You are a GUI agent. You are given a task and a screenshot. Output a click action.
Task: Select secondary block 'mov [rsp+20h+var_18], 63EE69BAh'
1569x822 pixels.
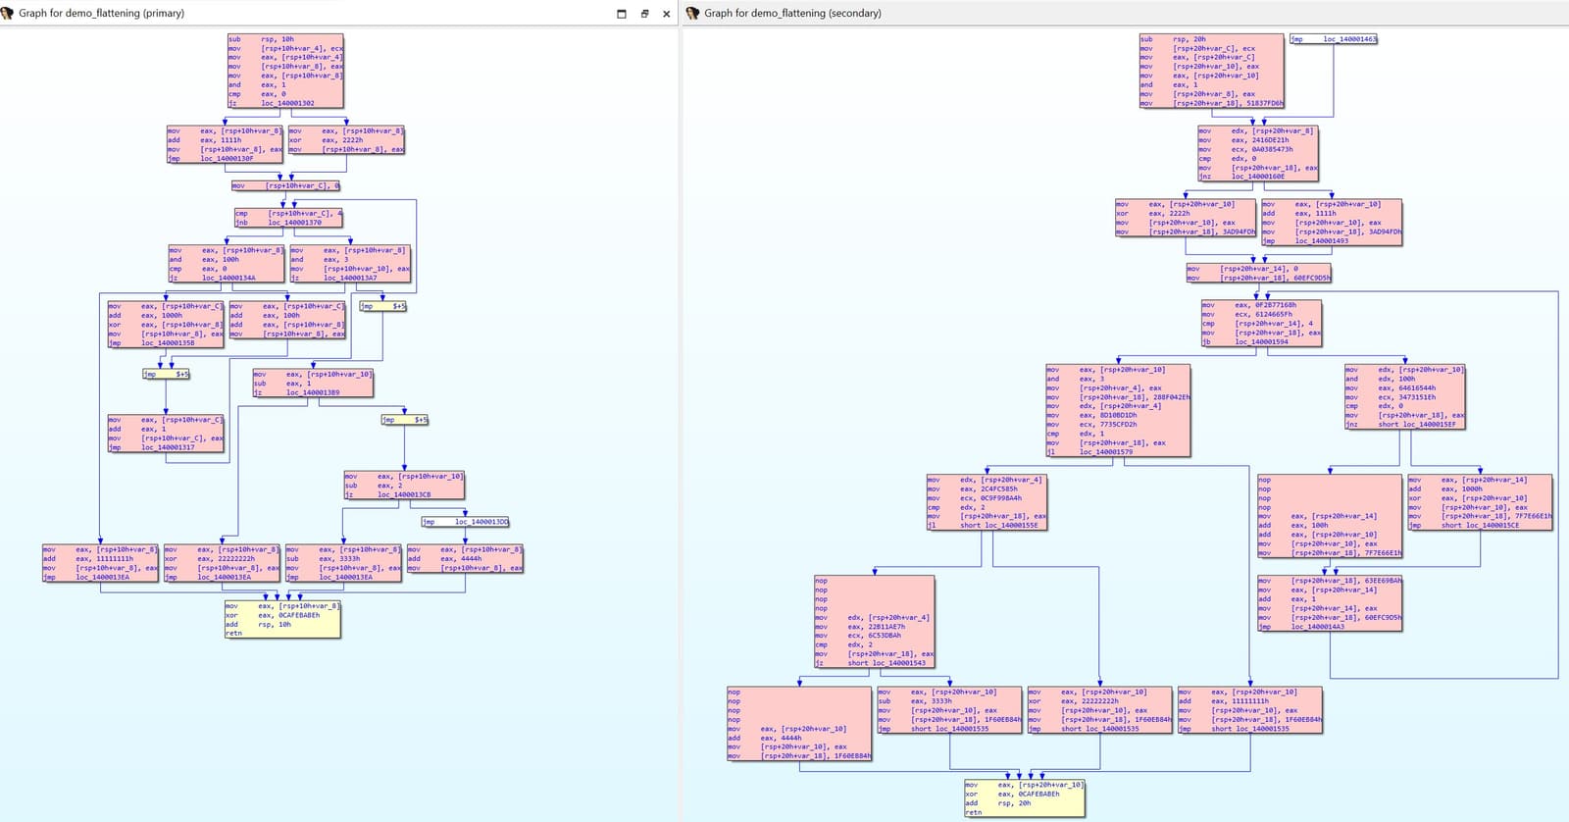pyautogui.click(x=1330, y=603)
